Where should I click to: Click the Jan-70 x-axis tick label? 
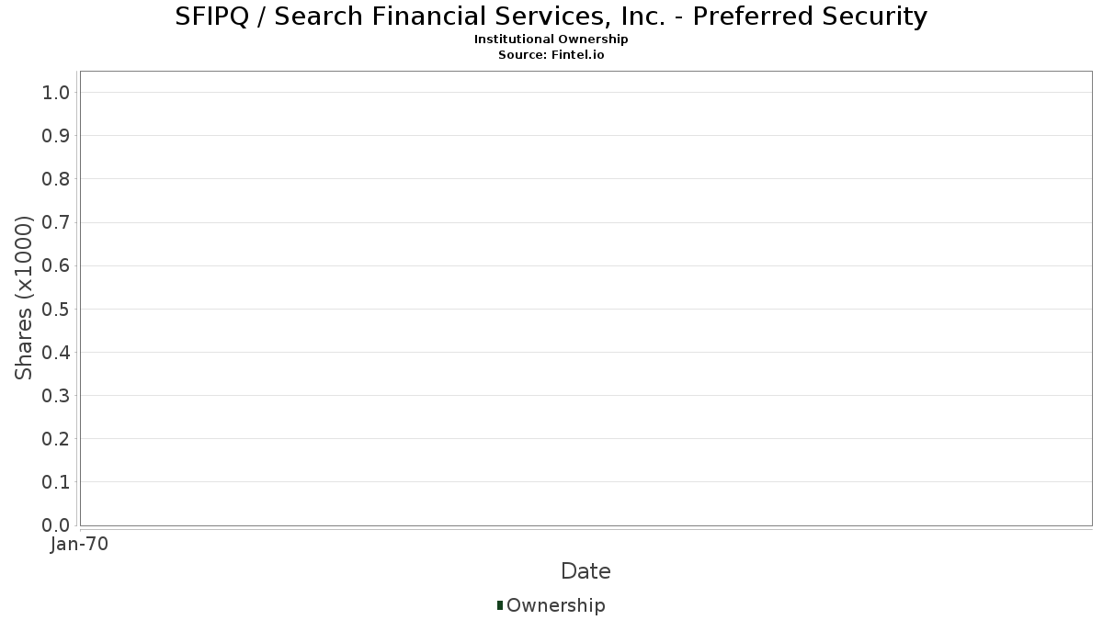(x=79, y=545)
